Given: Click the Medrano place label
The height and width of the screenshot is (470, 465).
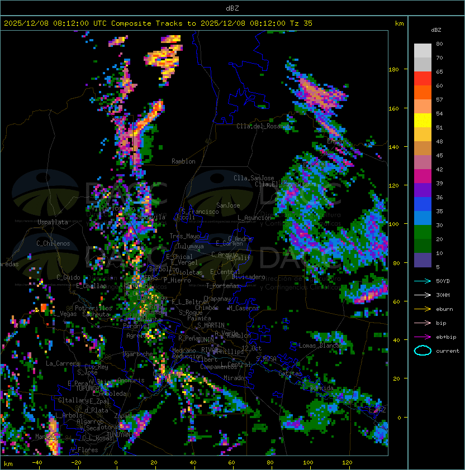Looking at the screenshot, I should point(184,351).
